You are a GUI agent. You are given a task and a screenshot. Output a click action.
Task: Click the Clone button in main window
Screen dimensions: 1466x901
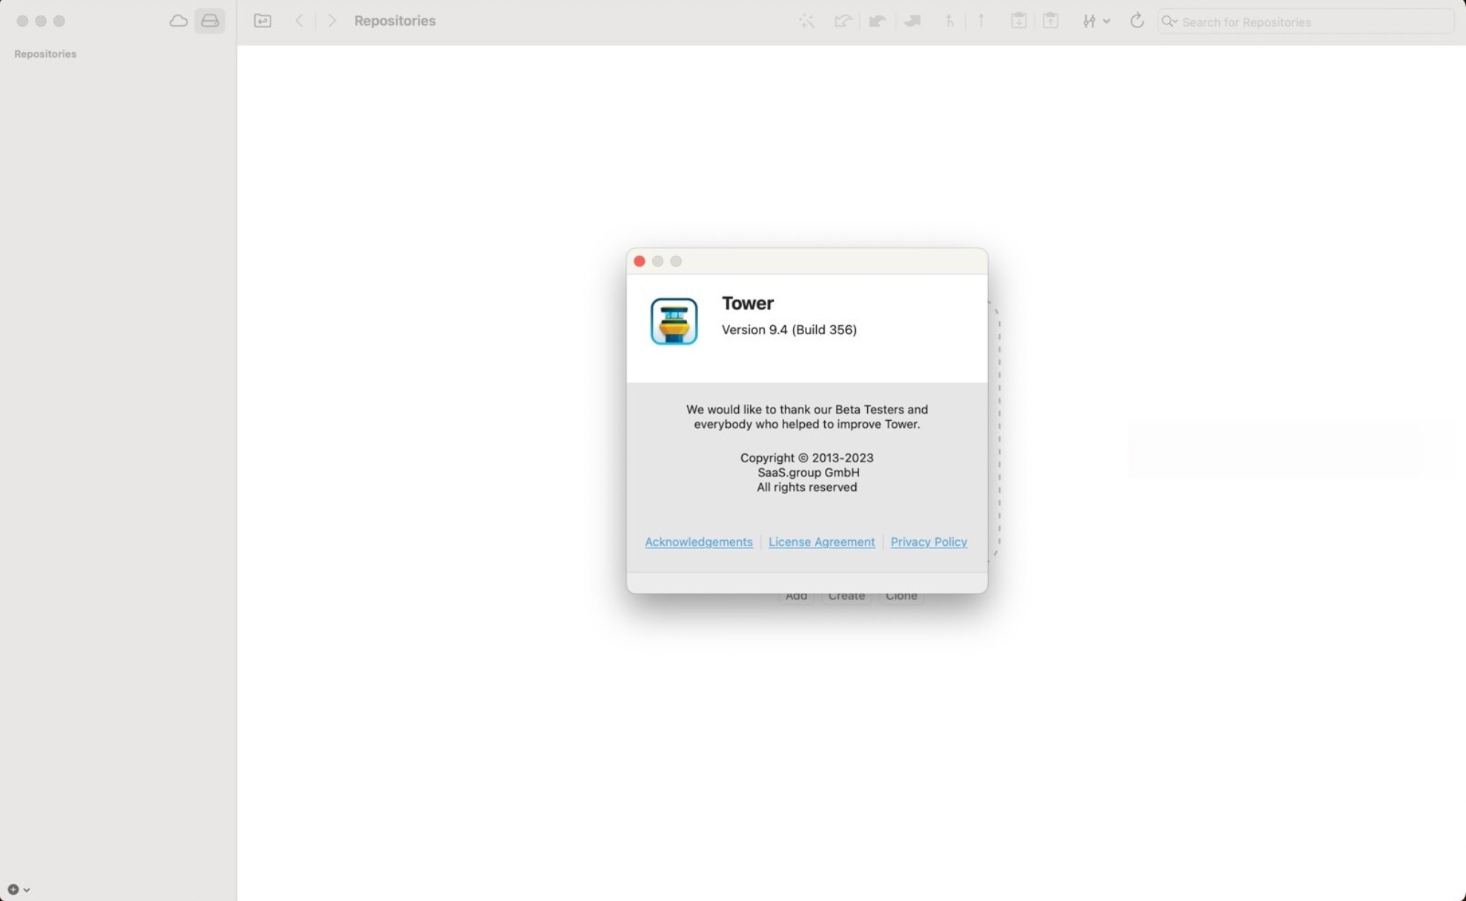tap(901, 596)
